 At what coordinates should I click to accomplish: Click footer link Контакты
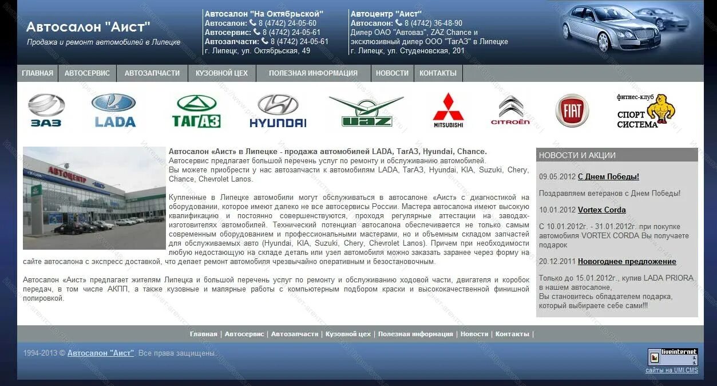coord(513,334)
